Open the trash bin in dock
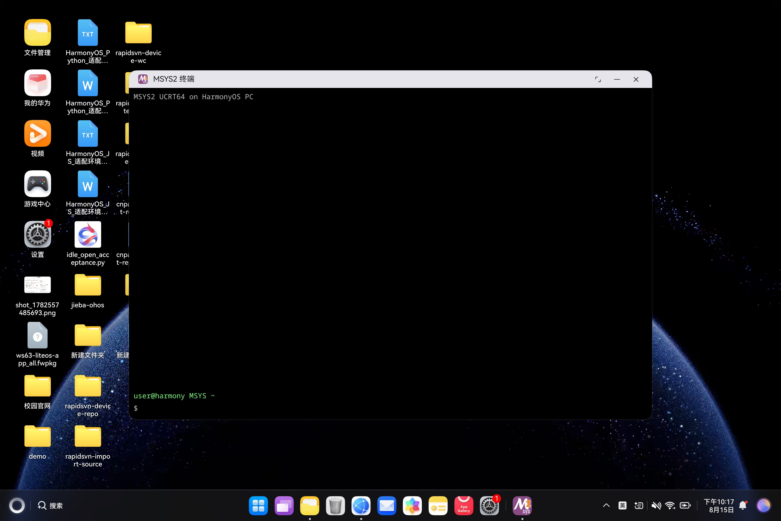The image size is (781, 521). [335, 506]
